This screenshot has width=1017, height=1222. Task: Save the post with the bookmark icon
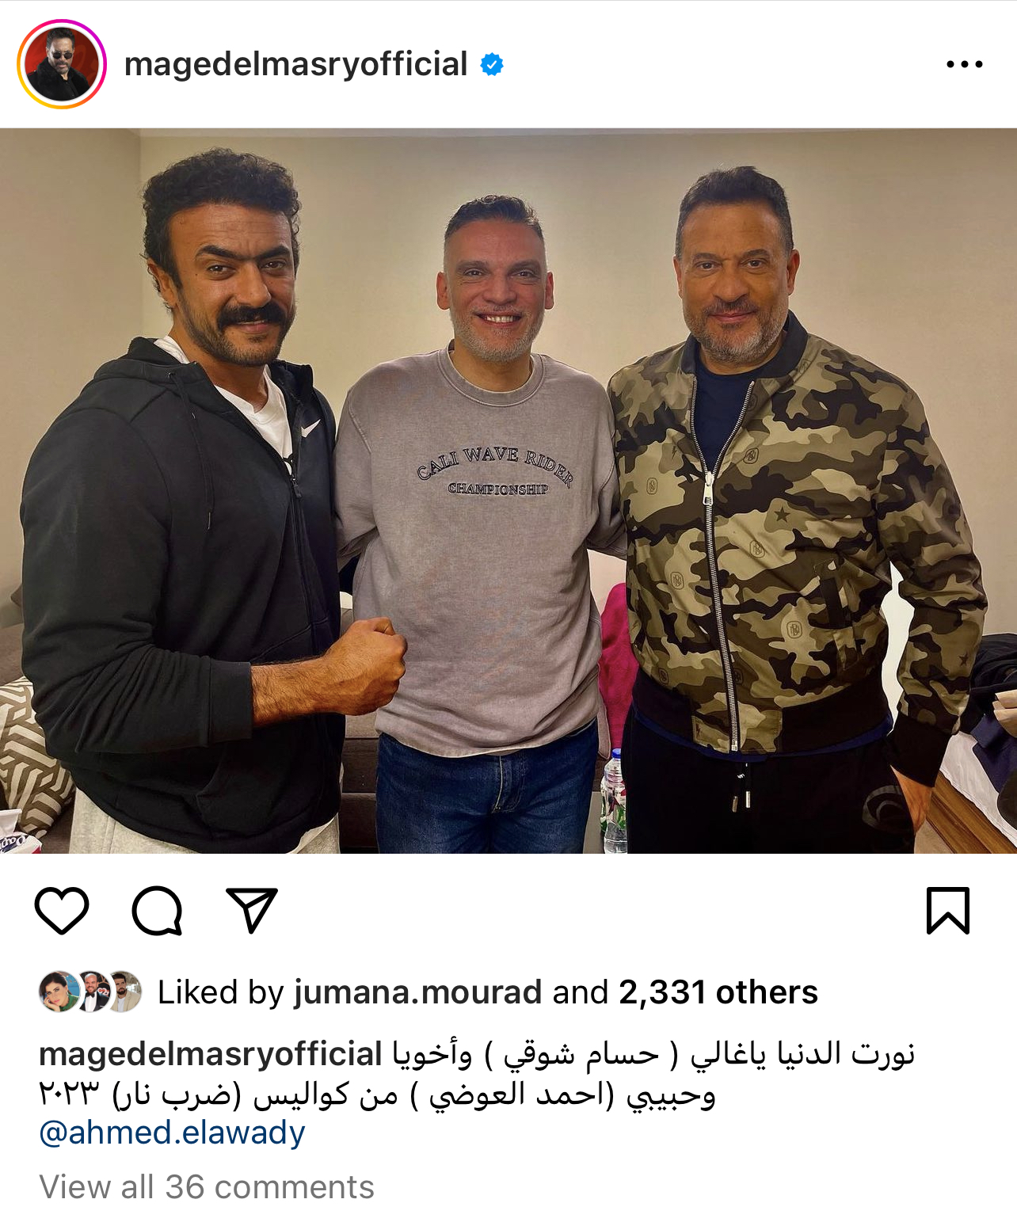[947, 911]
